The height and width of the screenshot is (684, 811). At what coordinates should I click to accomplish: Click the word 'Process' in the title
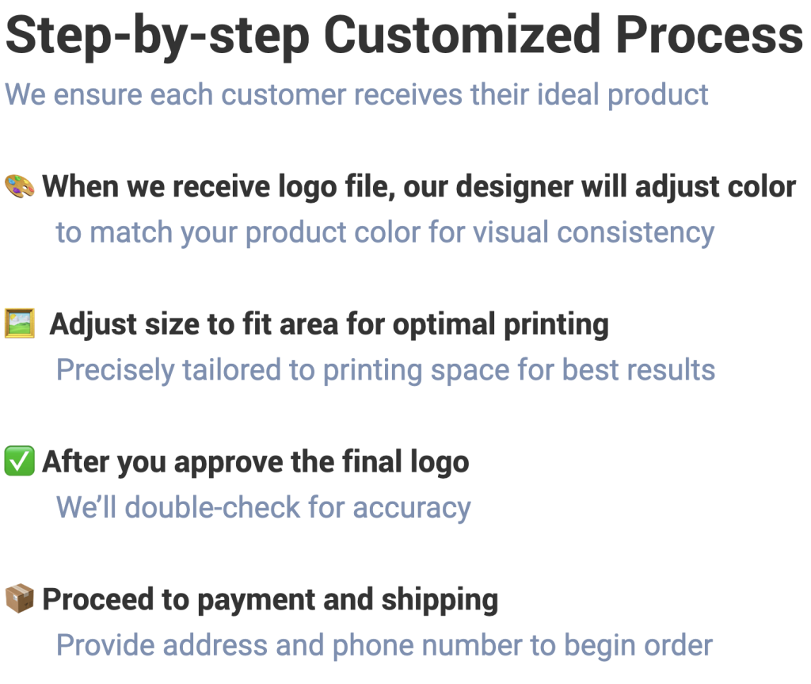pos(709,35)
